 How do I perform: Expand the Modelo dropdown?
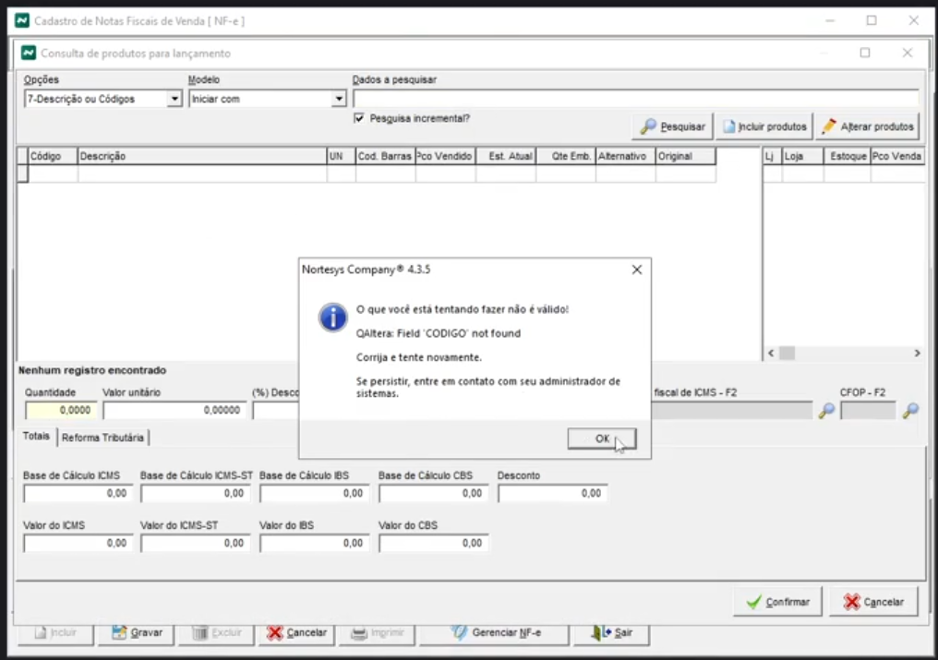[339, 99]
